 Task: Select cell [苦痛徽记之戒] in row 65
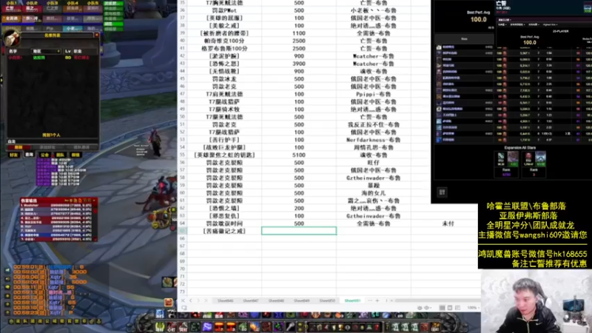(x=224, y=231)
